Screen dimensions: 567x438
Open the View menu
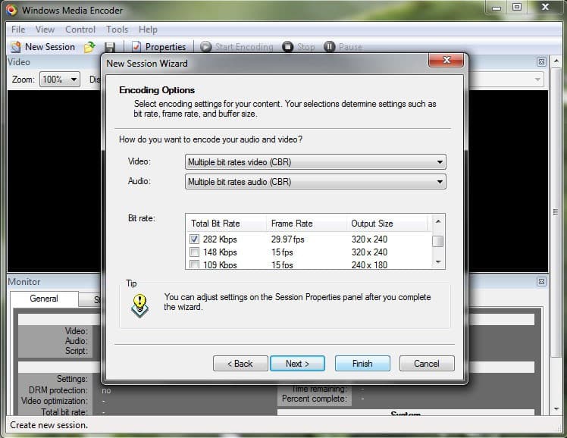(45, 30)
